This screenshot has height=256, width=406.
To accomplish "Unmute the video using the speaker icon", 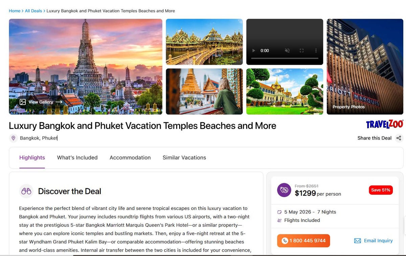I will tap(287, 50).
